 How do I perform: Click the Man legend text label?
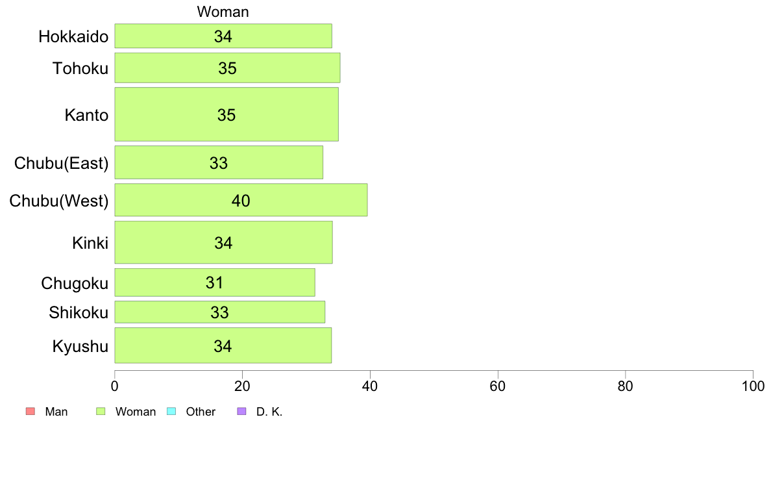56,412
